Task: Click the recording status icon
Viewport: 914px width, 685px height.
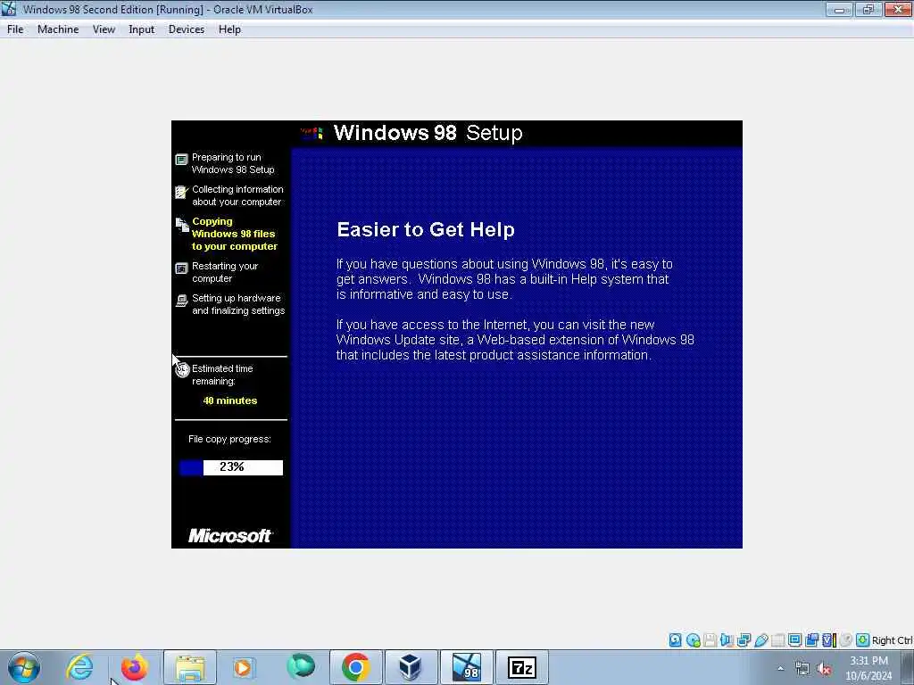Action: coord(811,640)
